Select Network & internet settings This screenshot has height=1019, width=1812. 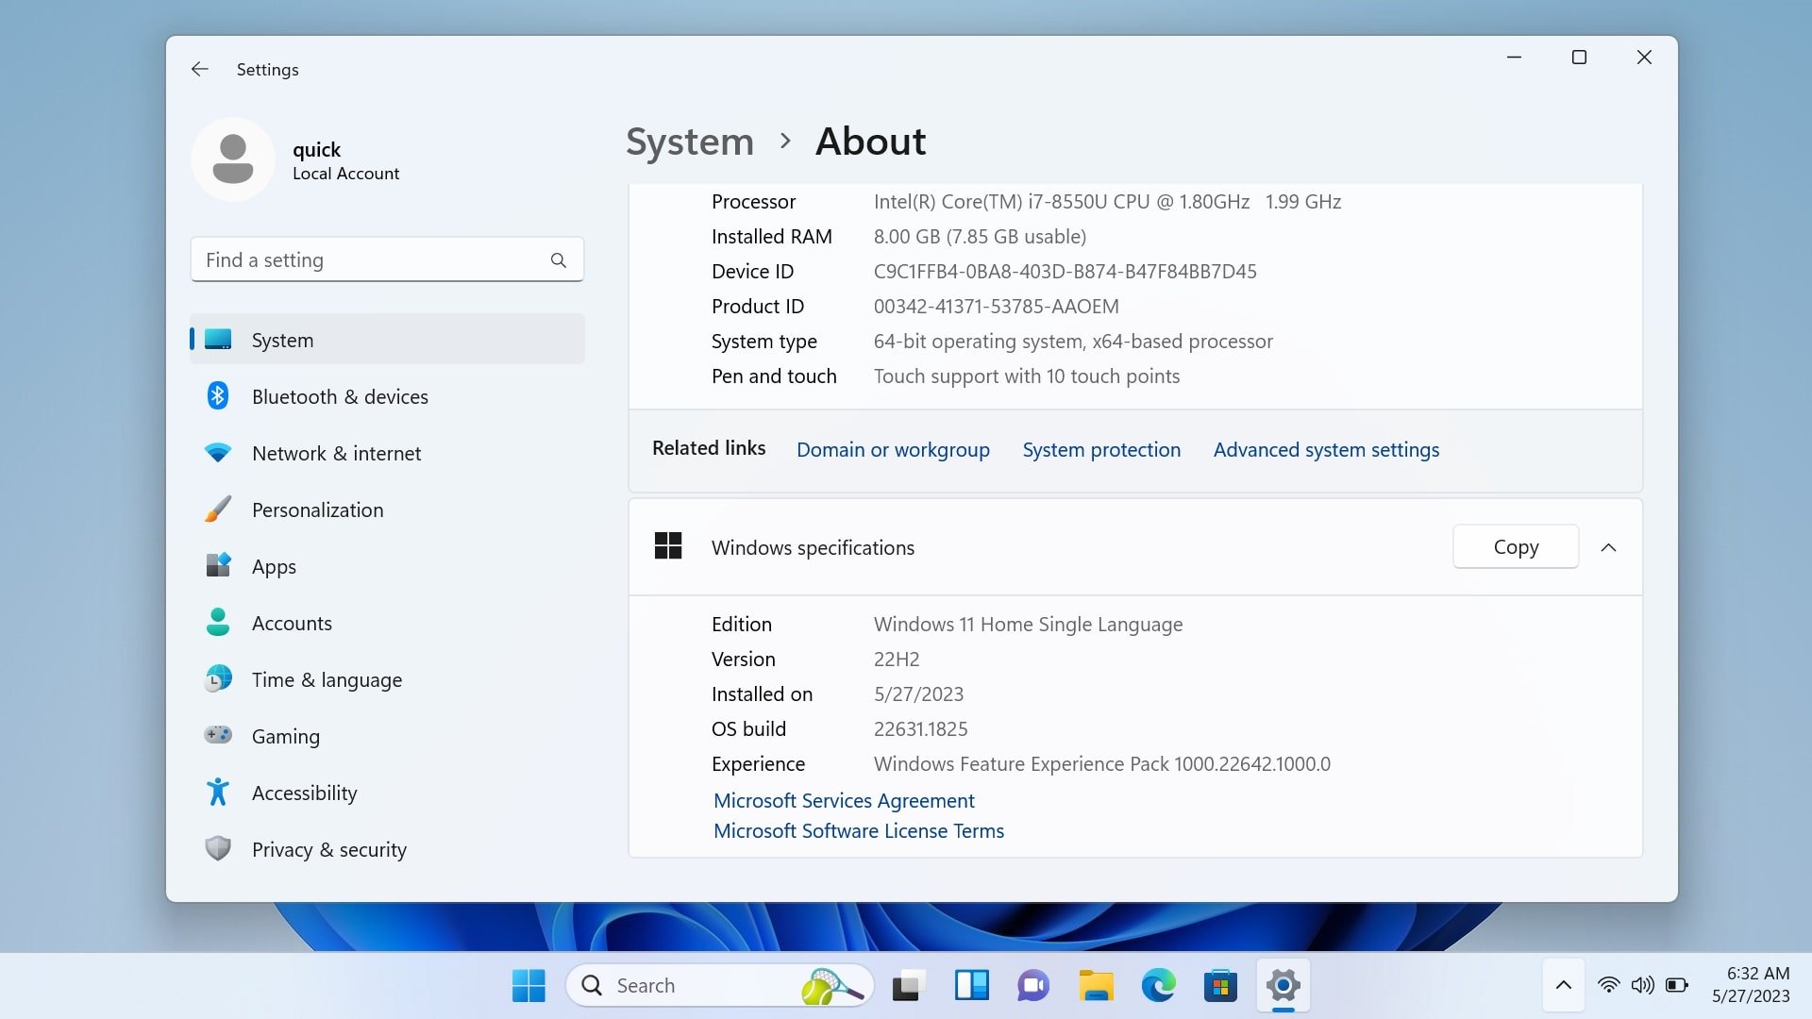pyautogui.click(x=336, y=453)
